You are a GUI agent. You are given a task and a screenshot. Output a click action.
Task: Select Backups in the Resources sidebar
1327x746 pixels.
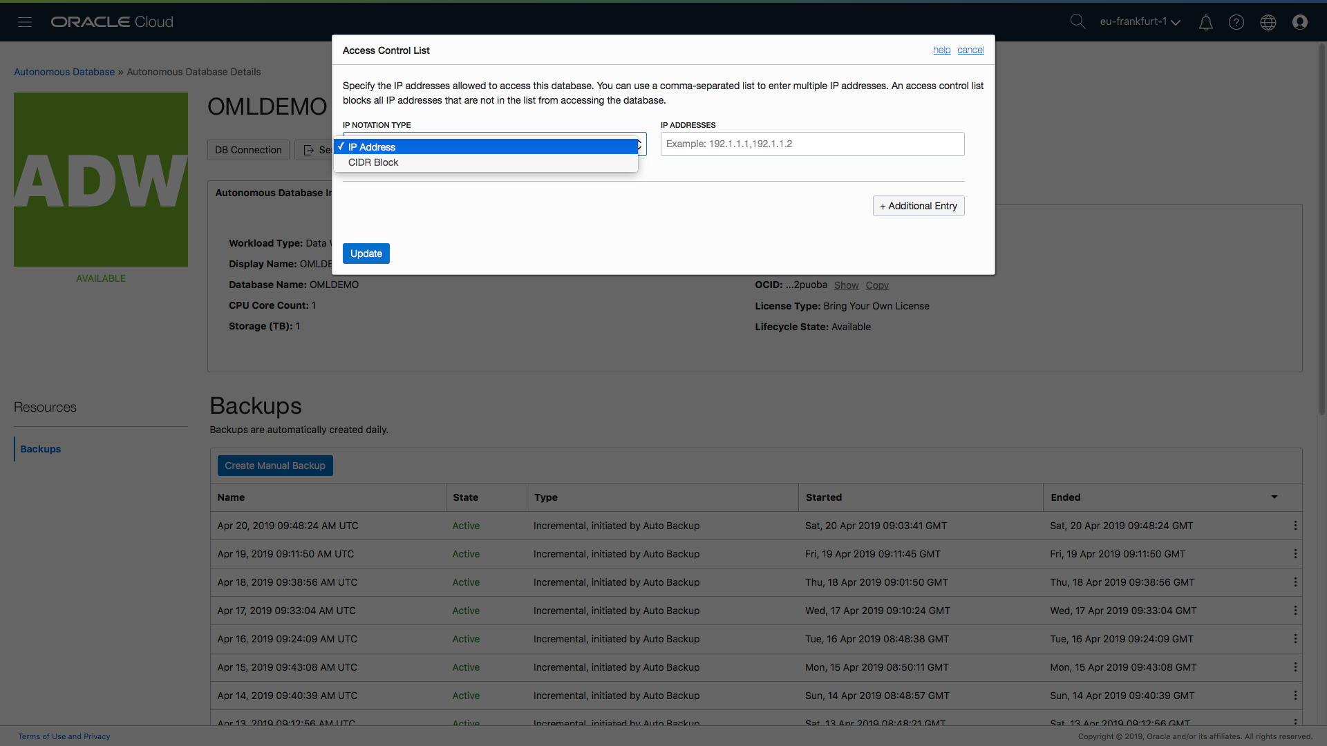[41, 449]
